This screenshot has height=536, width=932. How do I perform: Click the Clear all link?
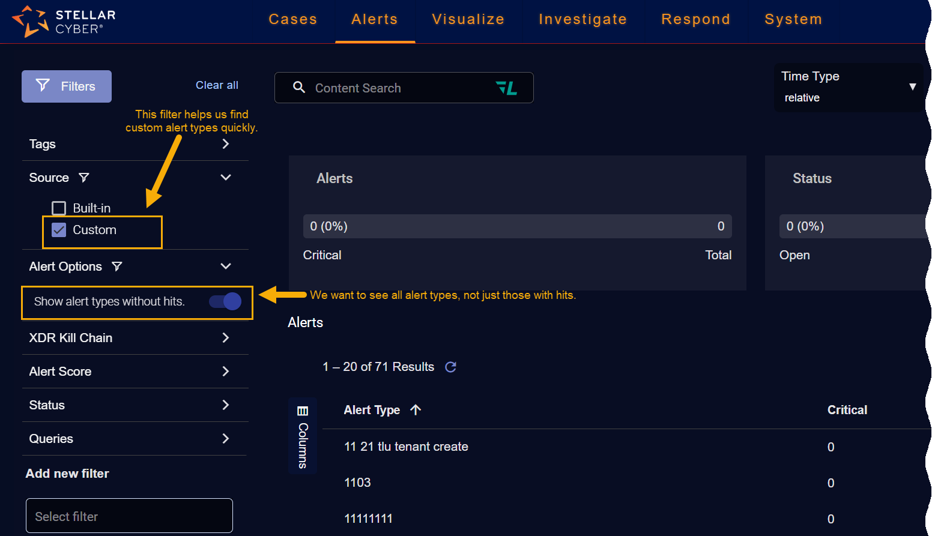(217, 85)
